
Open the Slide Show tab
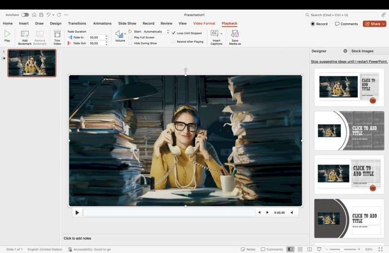127,23
